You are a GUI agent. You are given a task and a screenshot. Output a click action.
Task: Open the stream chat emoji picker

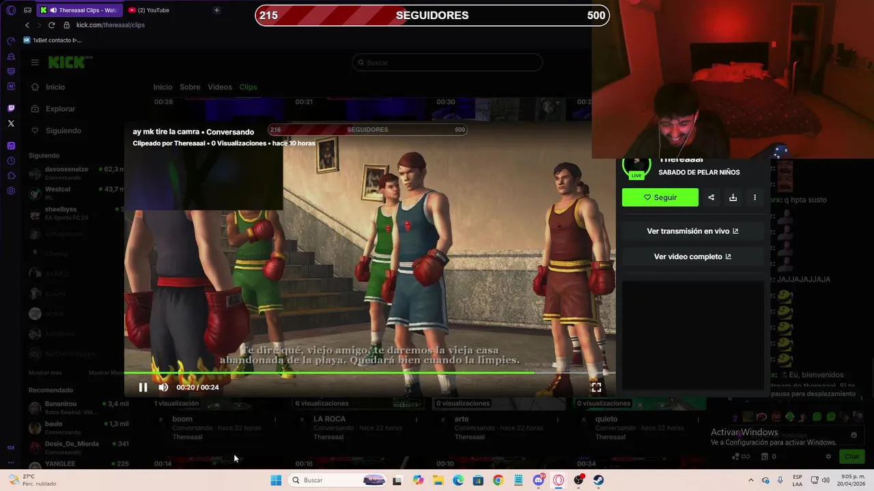pyautogui.click(x=854, y=435)
